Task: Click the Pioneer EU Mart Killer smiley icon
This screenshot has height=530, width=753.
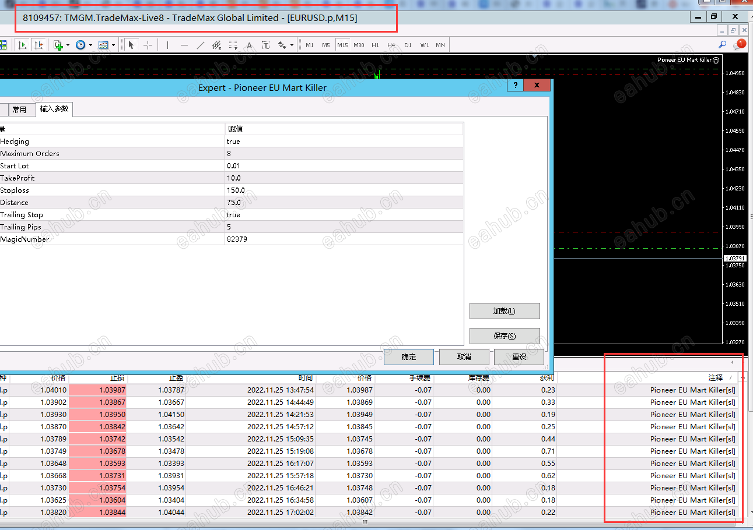Action: (716, 60)
